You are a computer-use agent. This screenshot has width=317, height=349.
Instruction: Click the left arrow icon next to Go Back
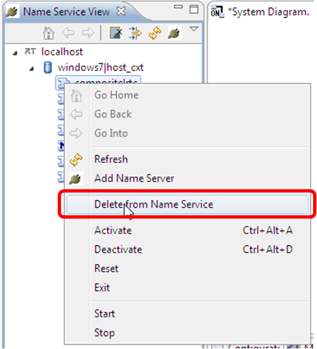[x=76, y=114]
